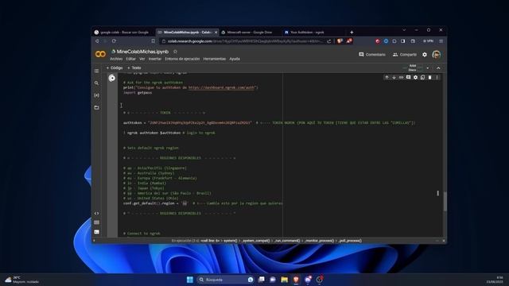
Task: Open the Files folder panel
Action: tap(96, 107)
